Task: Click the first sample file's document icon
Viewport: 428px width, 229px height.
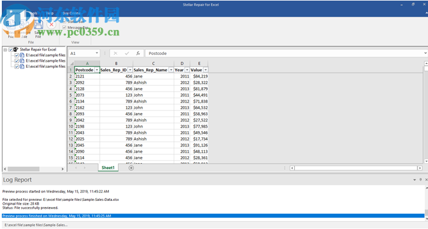Action: click(x=22, y=55)
